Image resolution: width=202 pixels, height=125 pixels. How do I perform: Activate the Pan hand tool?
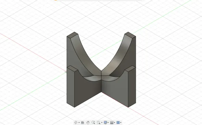click(x=88, y=122)
